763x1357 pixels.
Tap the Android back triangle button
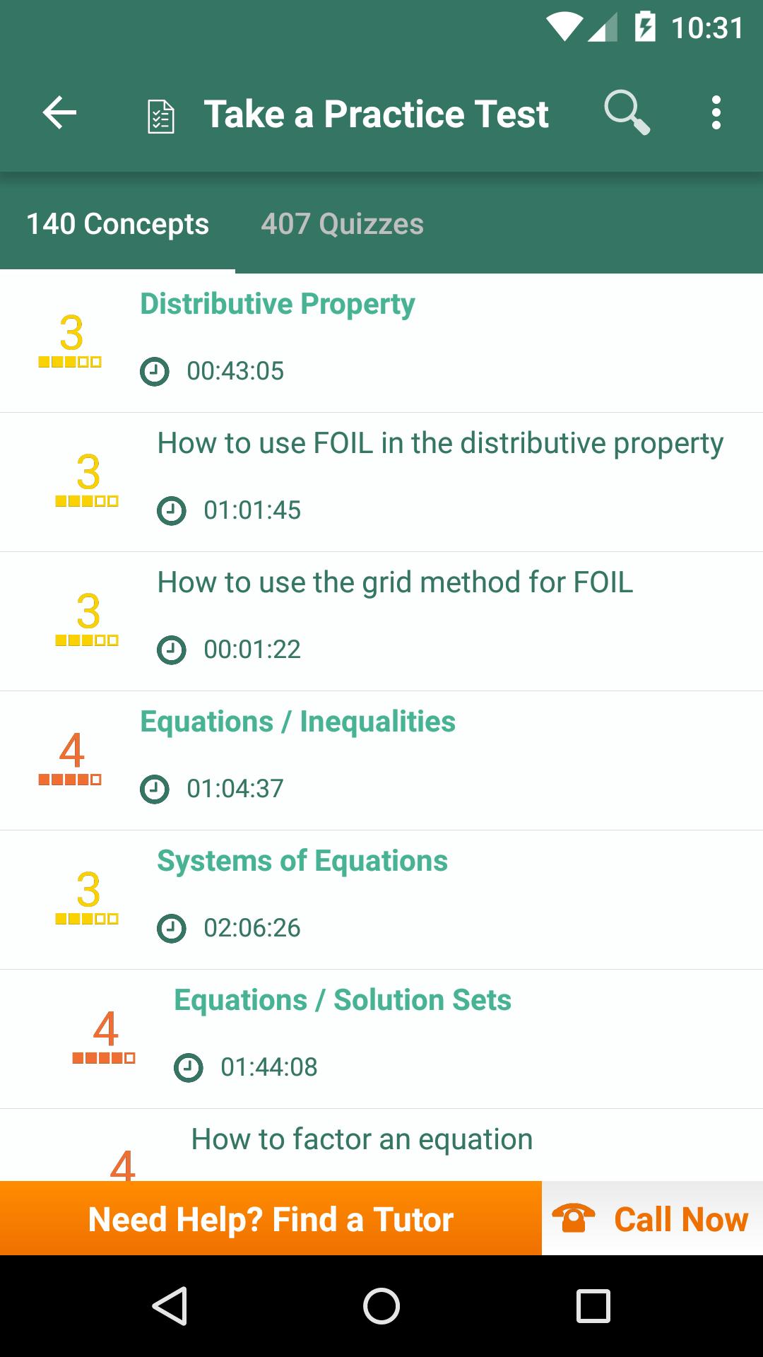[x=170, y=1305]
